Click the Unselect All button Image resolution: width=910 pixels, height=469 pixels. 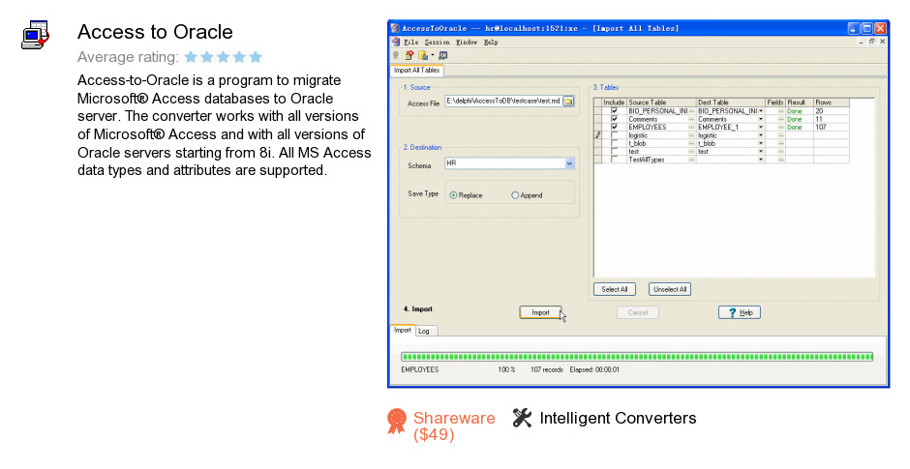(670, 289)
